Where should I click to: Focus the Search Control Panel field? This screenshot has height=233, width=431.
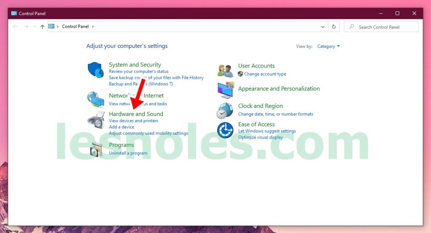(381, 26)
